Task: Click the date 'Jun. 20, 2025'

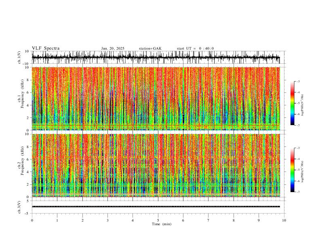Action: pos(113,48)
